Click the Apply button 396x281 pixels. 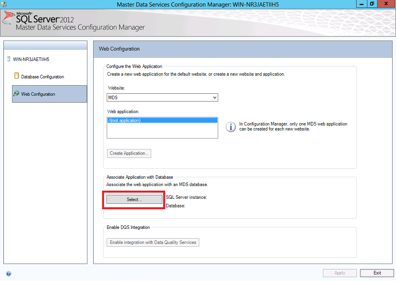(340, 273)
